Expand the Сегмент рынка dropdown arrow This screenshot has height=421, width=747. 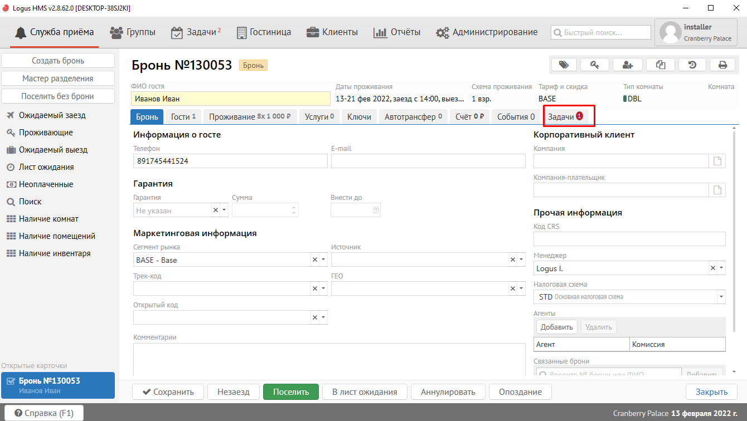click(323, 260)
